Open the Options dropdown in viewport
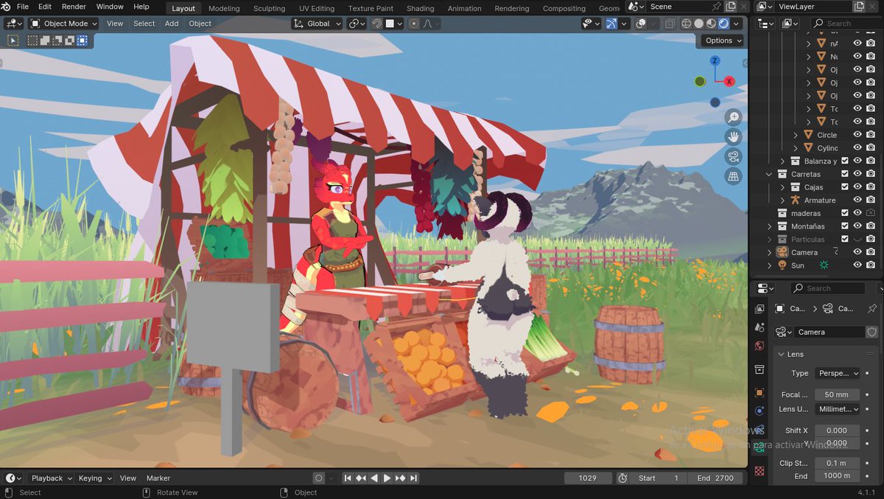The image size is (884, 499). [x=722, y=41]
